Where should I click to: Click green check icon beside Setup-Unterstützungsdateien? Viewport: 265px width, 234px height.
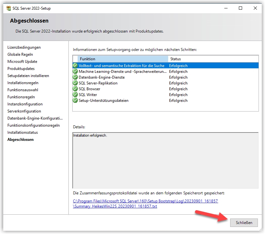pyautogui.click(x=75, y=100)
